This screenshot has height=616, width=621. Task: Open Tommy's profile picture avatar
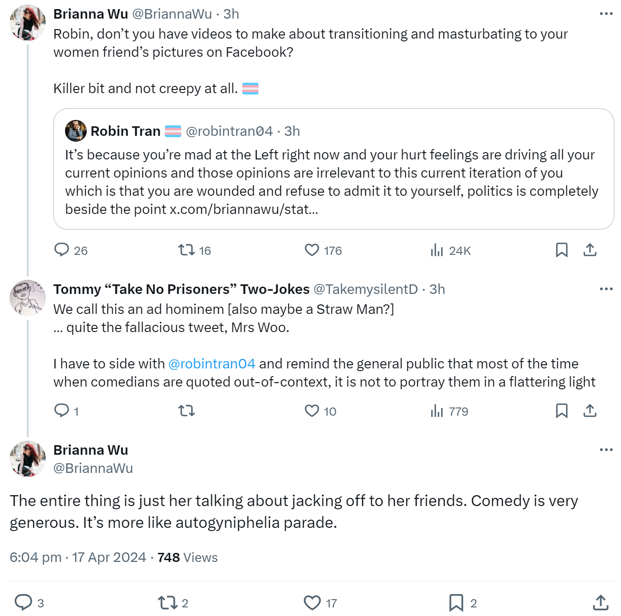click(x=28, y=298)
